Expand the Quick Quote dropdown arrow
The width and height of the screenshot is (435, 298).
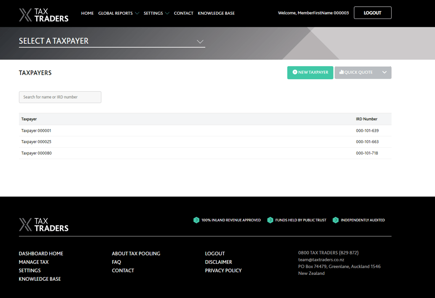384,72
